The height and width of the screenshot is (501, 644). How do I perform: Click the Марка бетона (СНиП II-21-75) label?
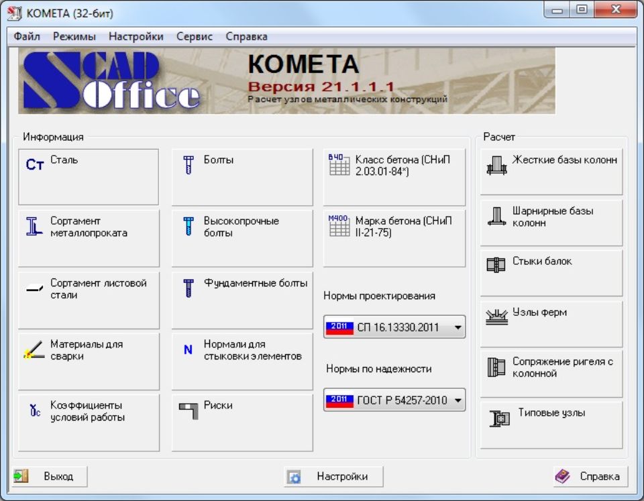pos(403,227)
